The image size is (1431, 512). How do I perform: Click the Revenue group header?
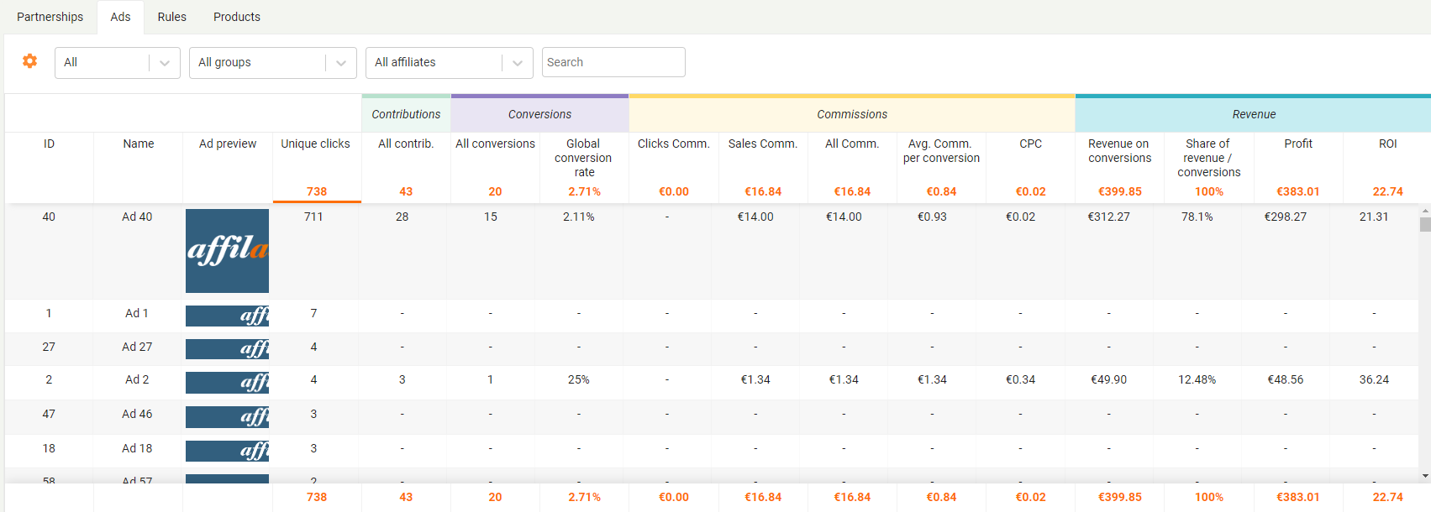(1254, 114)
